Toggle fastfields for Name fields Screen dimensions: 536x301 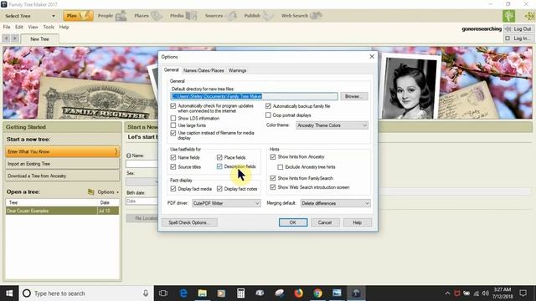(x=173, y=157)
